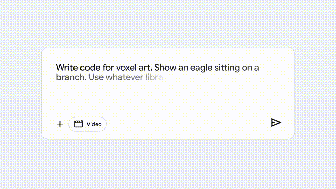Tap the triangular send icon
336x189 pixels.
pos(276,122)
